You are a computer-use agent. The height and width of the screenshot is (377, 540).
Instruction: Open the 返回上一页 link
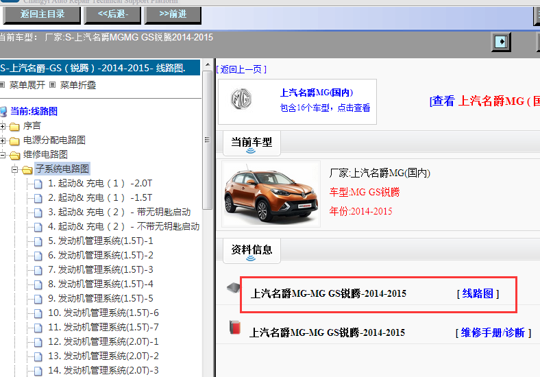[x=241, y=70]
